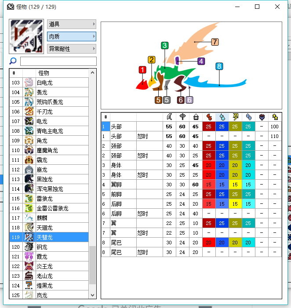Maximize the 怪物 window
The width and height of the screenshot is (291, 308).
pyautogui.click(x=257, y=7)
